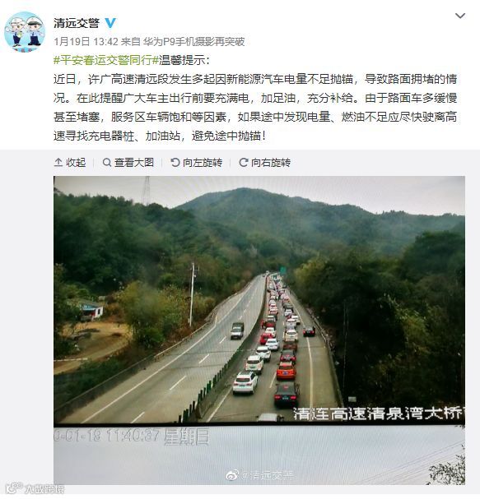Click the @清远交警 watermark text on image
This screenshot has width=480, height=499.
coord(267,475)
